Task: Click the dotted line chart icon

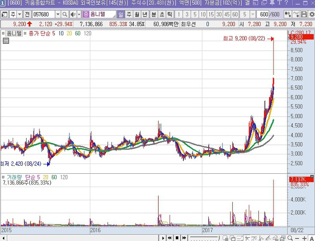Action: pos(240,238)
